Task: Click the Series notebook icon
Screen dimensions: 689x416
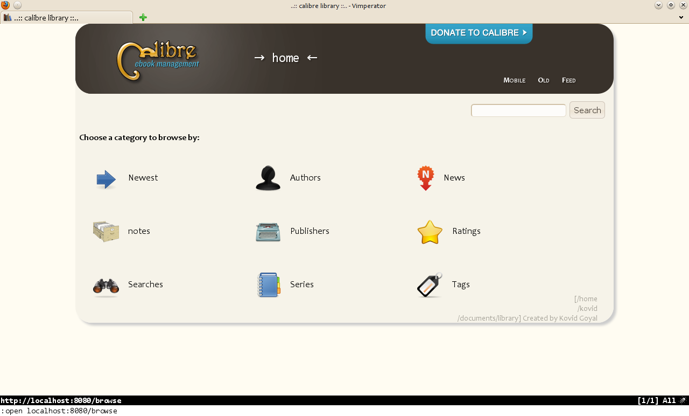Action: click(269, 285)
